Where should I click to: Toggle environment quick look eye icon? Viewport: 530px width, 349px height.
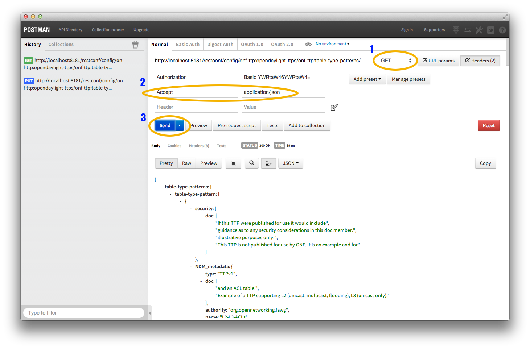tap(308, 44)
